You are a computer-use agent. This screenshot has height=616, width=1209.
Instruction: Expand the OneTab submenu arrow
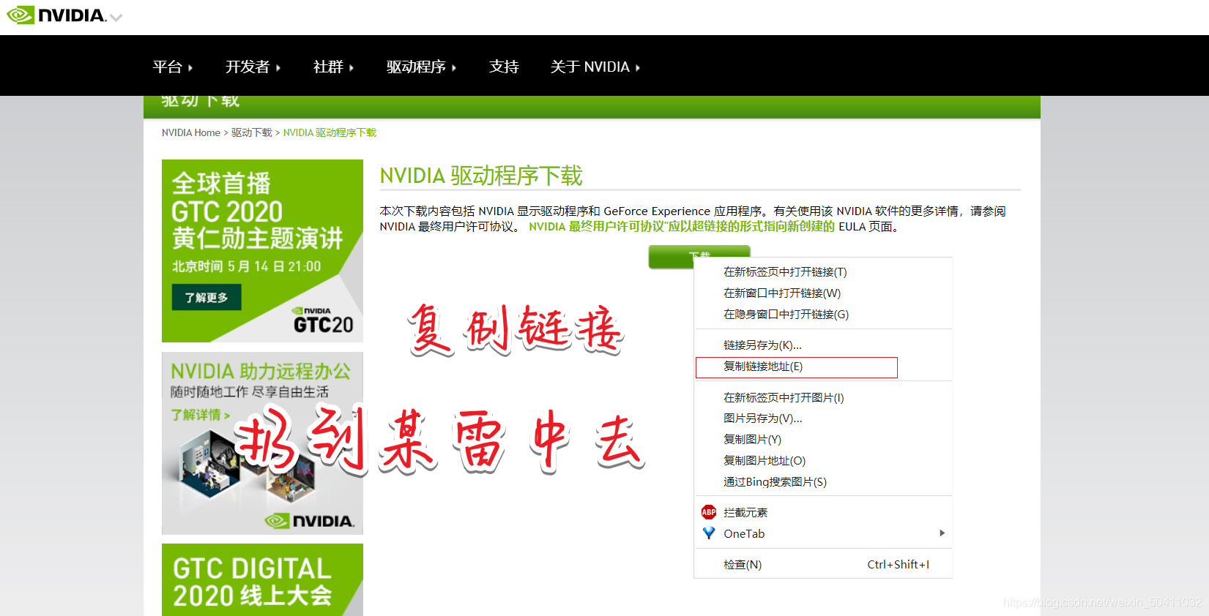942,533
